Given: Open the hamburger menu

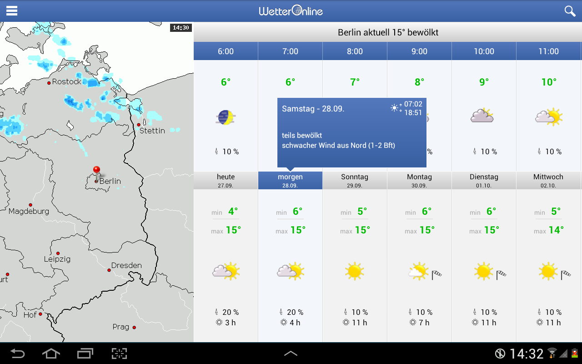Looking at the screenshot, I should coord(12,11).
